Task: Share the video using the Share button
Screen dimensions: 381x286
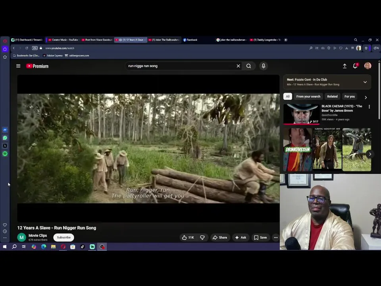Action: pos(220,238)
